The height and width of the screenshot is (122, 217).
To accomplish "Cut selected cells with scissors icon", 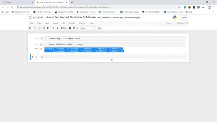I will 39,28.
